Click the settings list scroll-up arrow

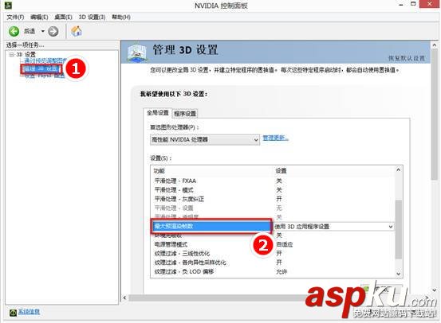[x=398, y=169]
